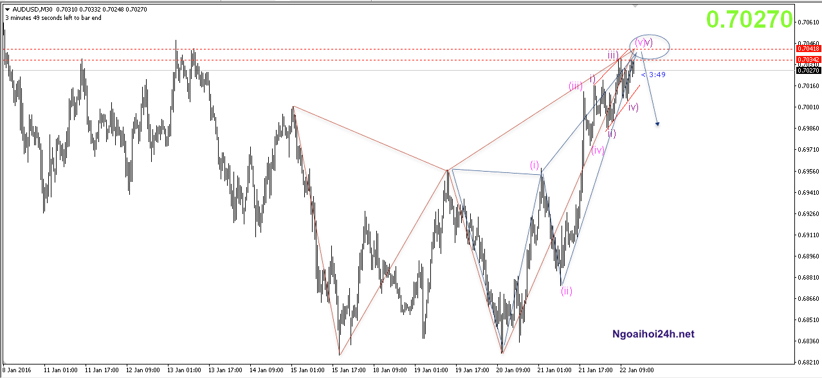The image size is (822, 378).
Task: Click the gray chart shift triangle marker
Action: 635,6
